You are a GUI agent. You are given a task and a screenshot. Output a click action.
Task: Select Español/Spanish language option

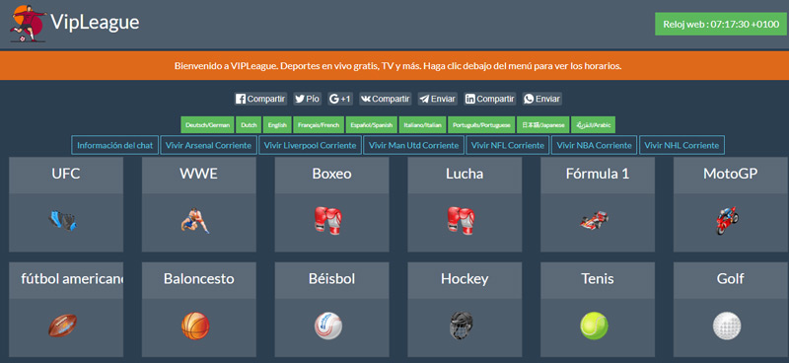point(372,125)
